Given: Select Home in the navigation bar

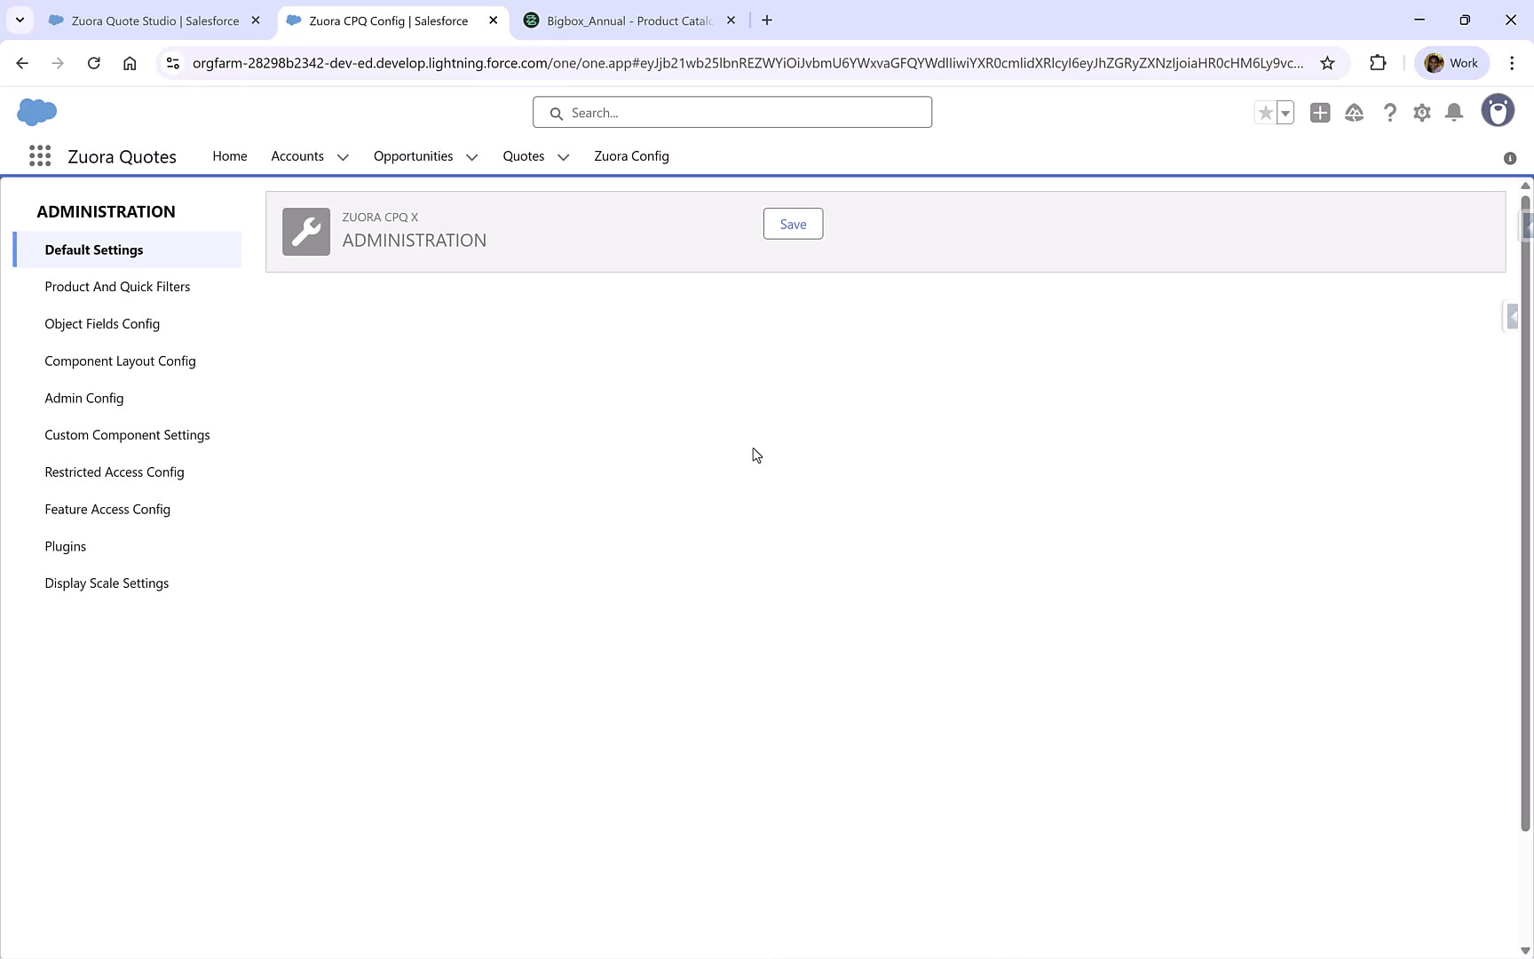Looking at the screenshot, I should click(230, 156).
